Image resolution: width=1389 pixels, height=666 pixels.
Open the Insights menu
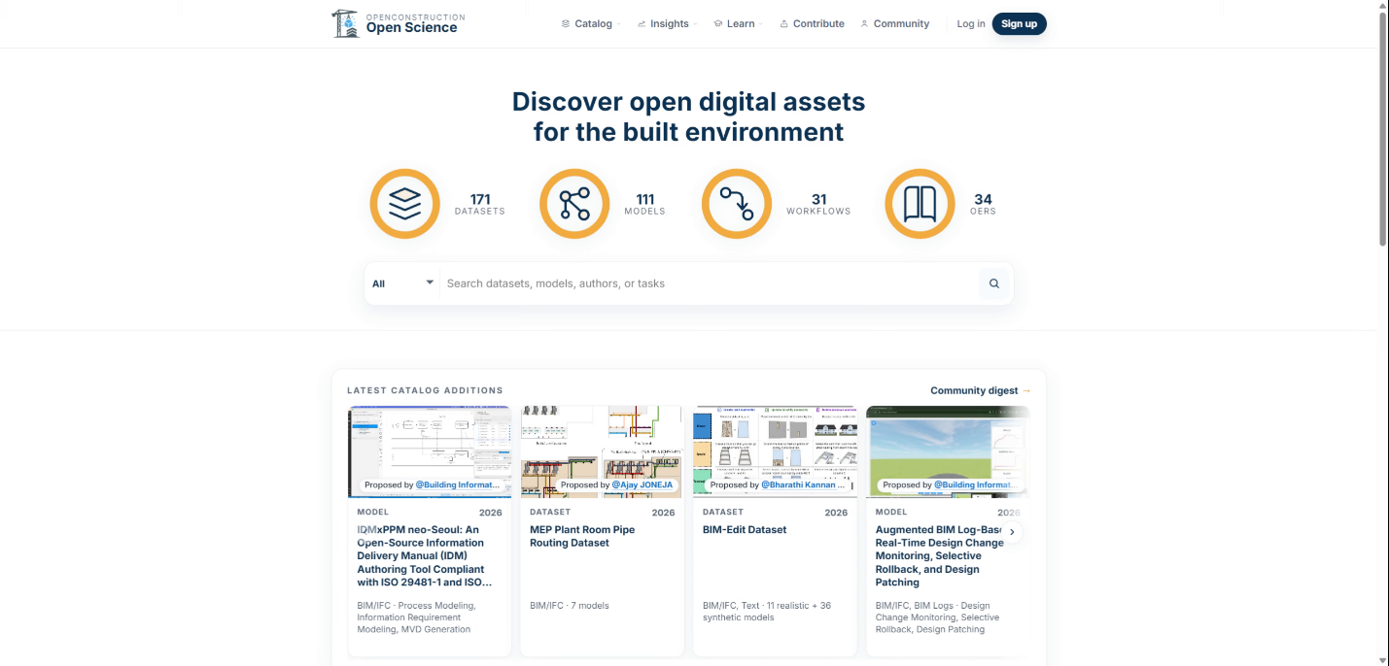point(668,24)
